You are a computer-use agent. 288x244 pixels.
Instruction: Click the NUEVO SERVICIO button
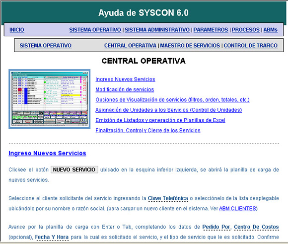pos(74,169)
